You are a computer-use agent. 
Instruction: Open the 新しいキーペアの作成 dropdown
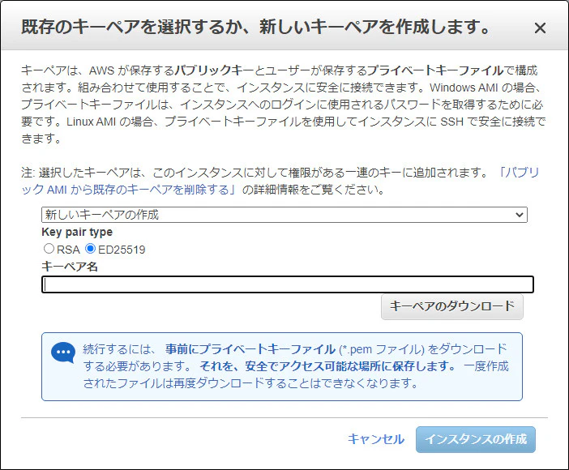pos(284,215)
